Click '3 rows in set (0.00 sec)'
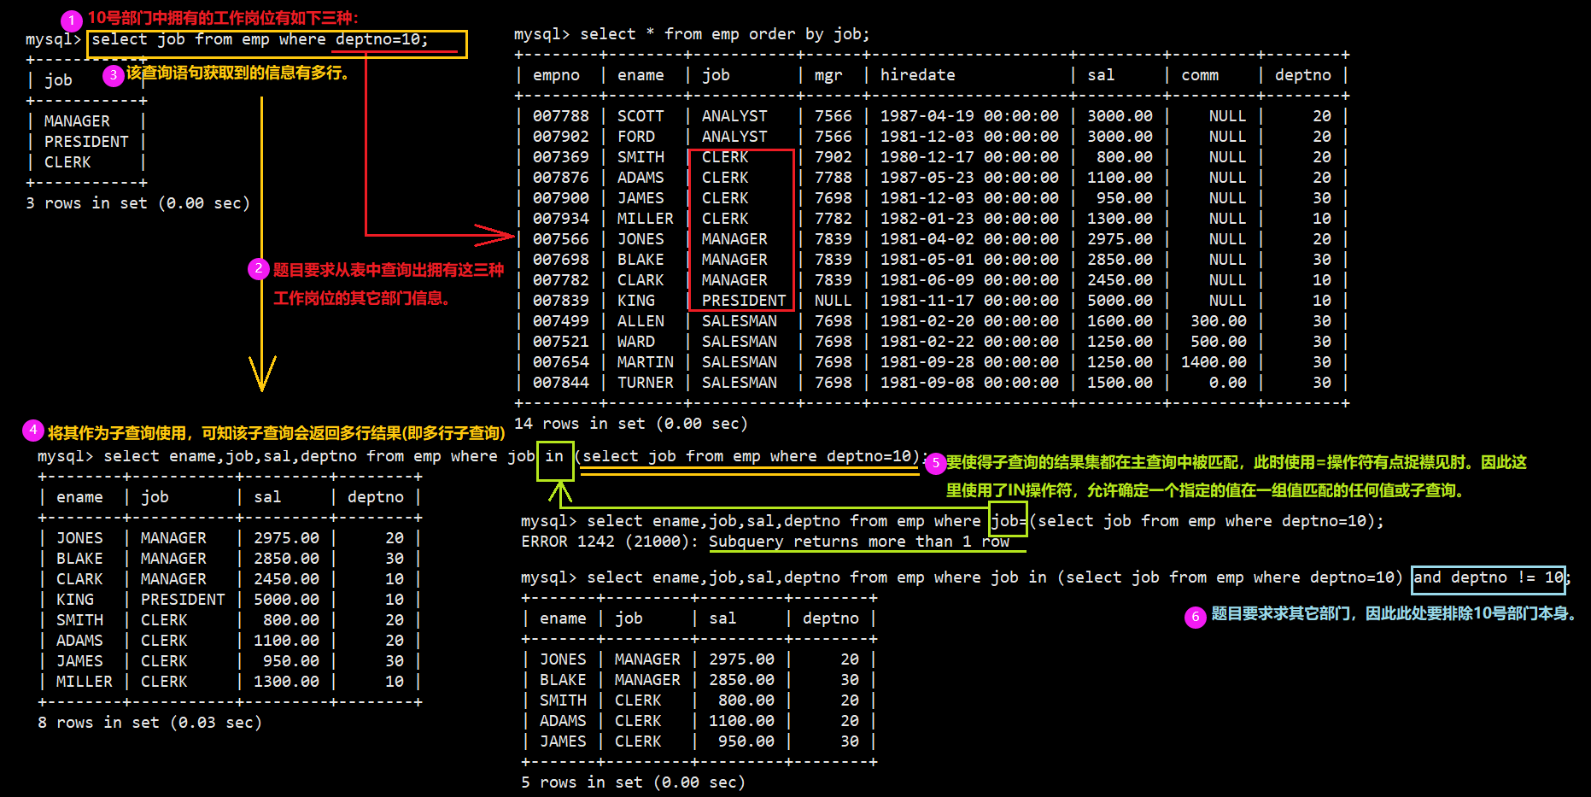 tap(137, 203)
